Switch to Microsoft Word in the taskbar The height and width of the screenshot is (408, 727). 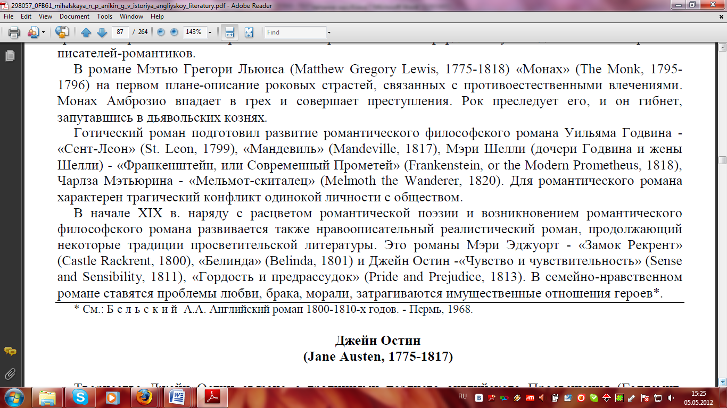coord(178,397)
